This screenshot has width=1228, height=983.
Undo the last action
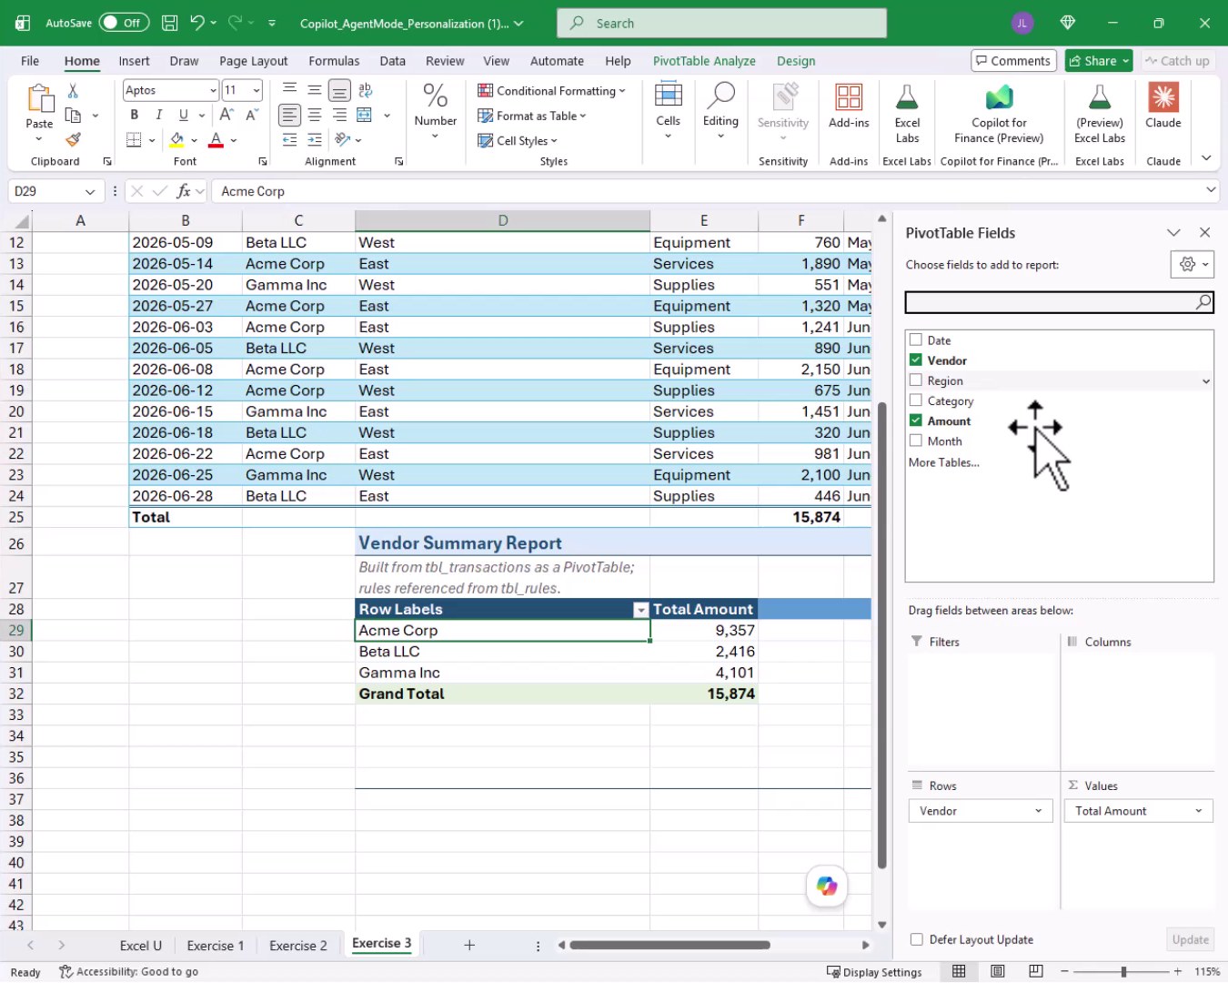point(196,23)
